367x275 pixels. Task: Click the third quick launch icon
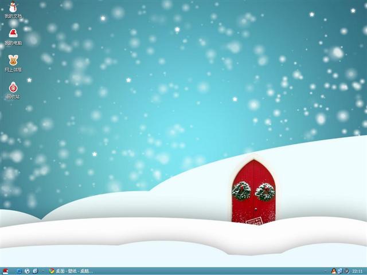click(x=35, y=271)
